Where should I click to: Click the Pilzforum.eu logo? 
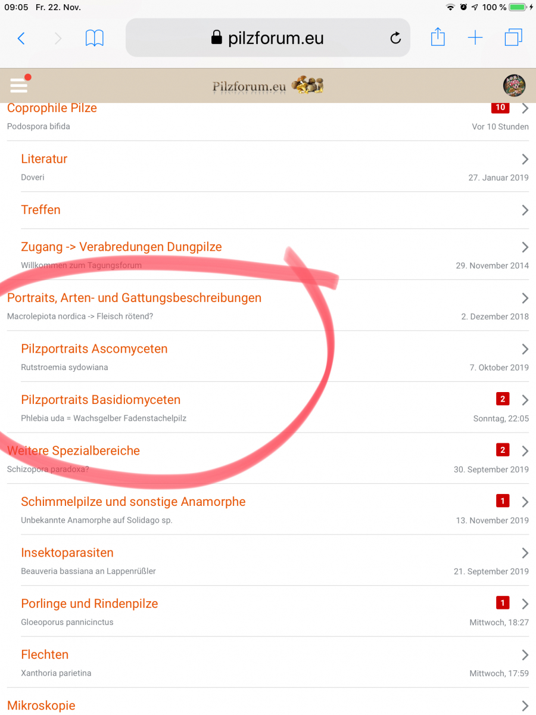(x=267, y=86)
